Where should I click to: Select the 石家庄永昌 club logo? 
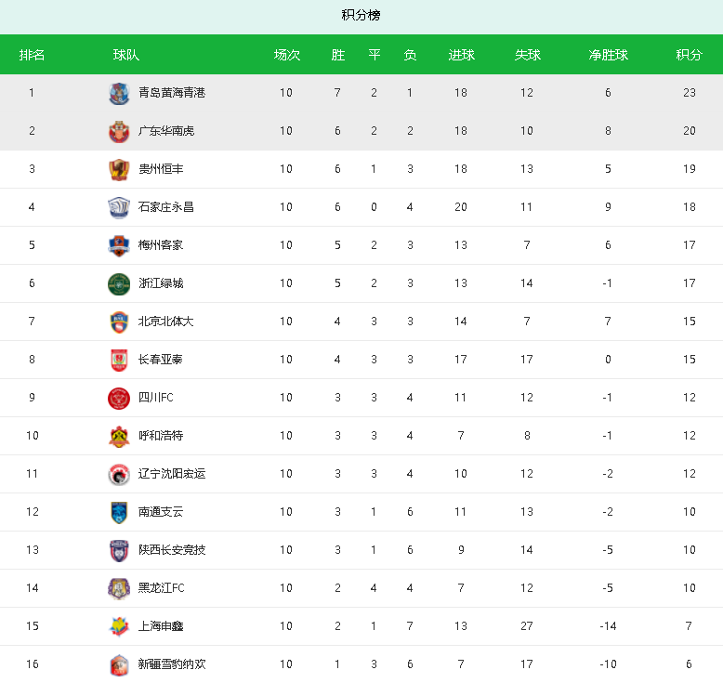[x=119, y=208]
